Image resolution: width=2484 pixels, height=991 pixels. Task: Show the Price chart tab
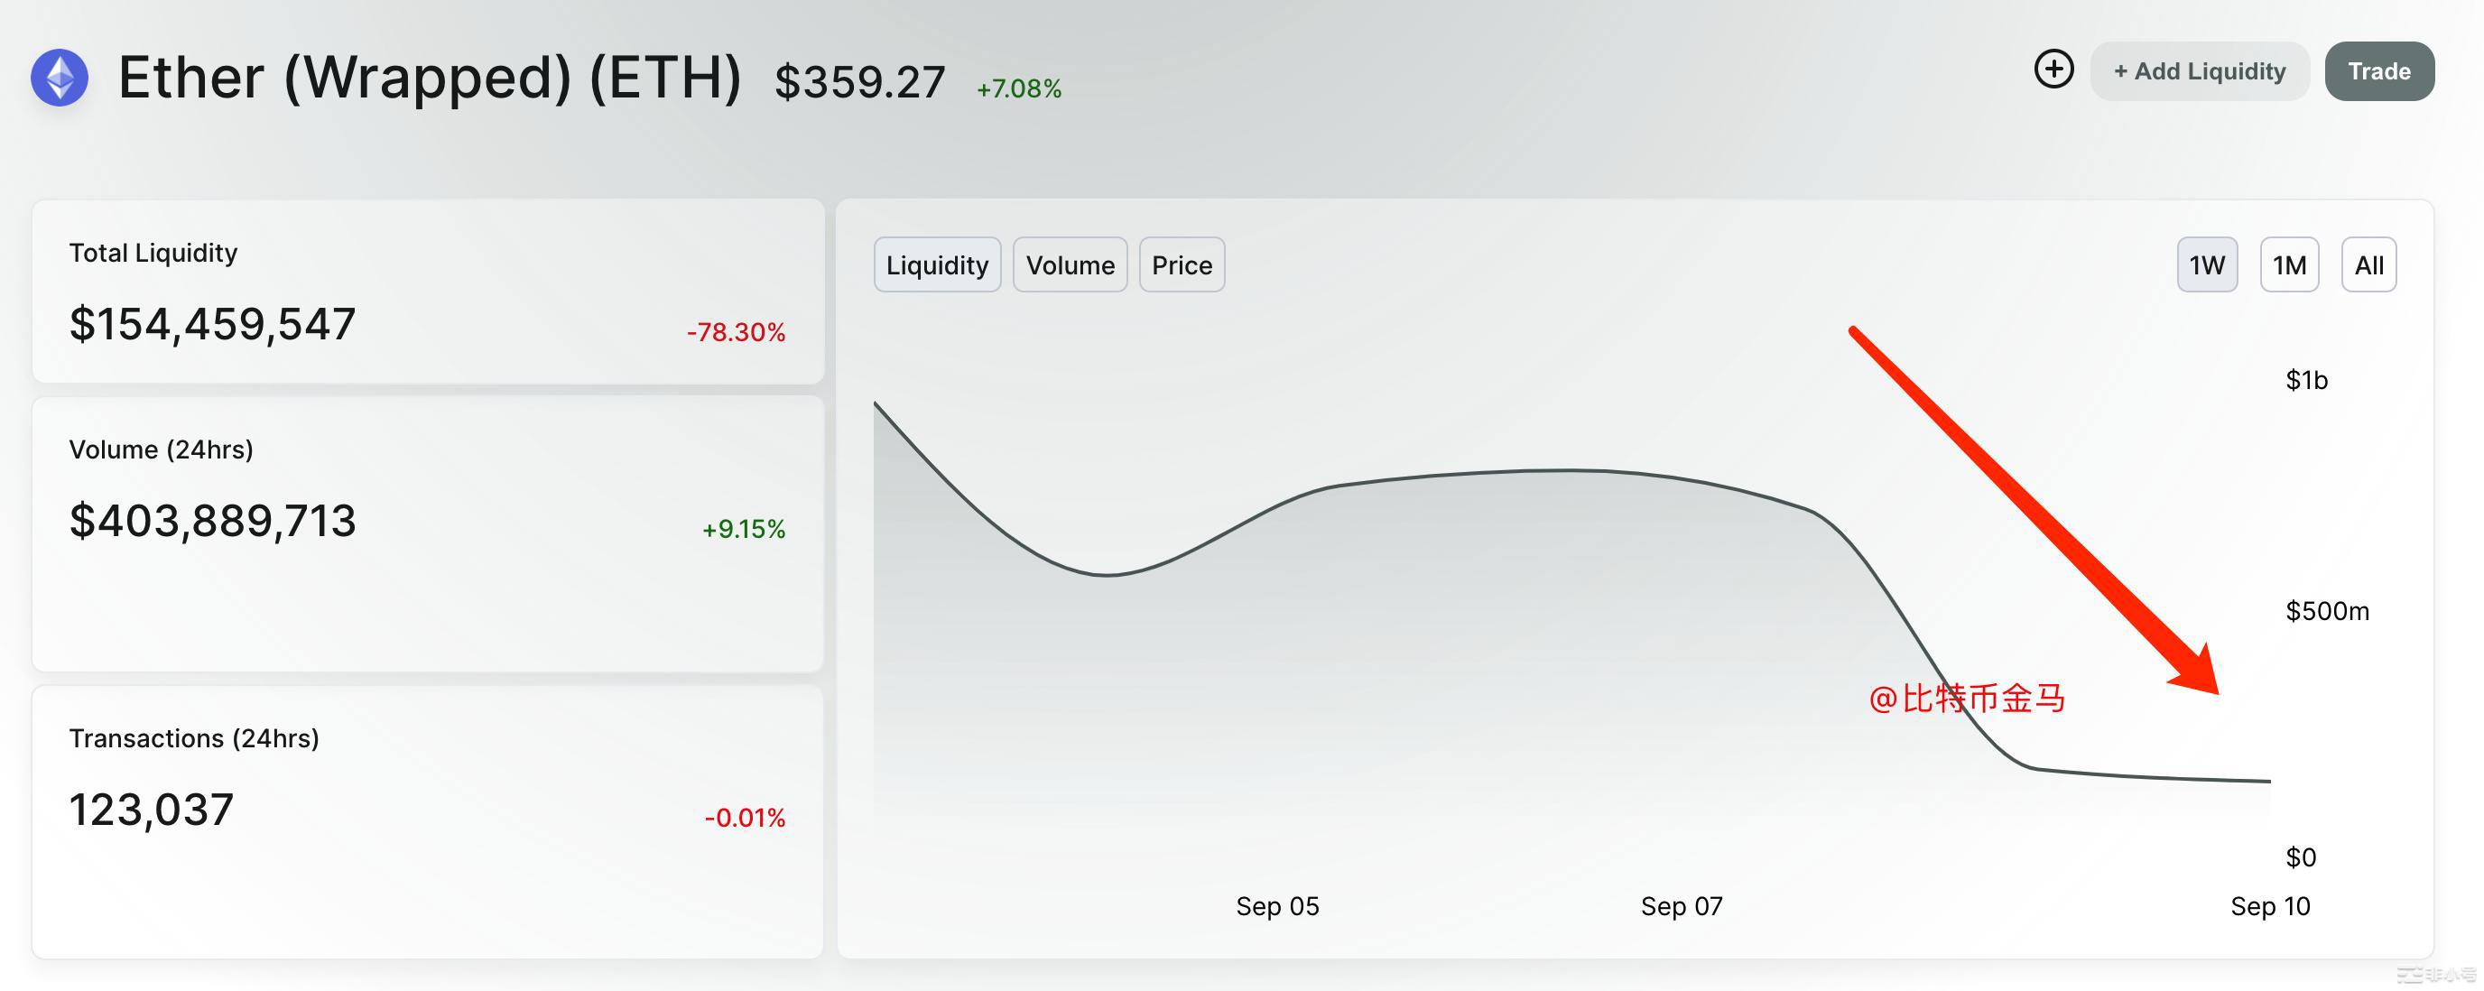point(1182,265)
